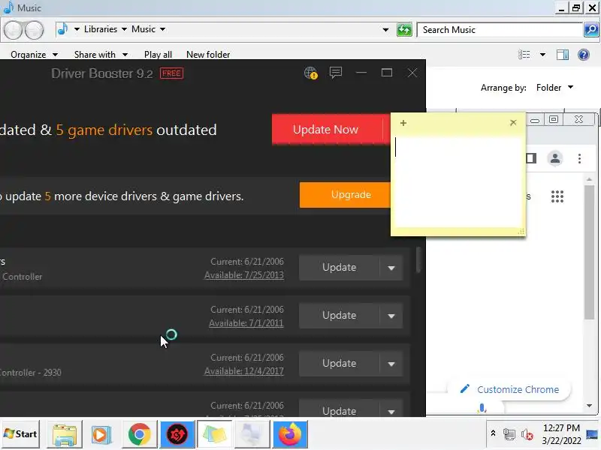Launch Firefox from the taskbar
This screenshot has width=601, height=450.
pyautogui.click(x=290, y=434)
